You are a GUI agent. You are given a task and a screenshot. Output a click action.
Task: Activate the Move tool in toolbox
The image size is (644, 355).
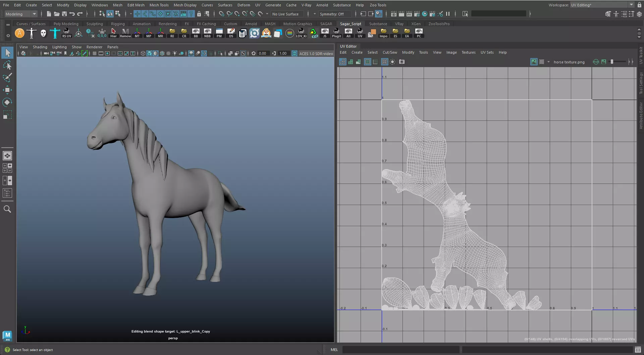[x=7, y=90]
